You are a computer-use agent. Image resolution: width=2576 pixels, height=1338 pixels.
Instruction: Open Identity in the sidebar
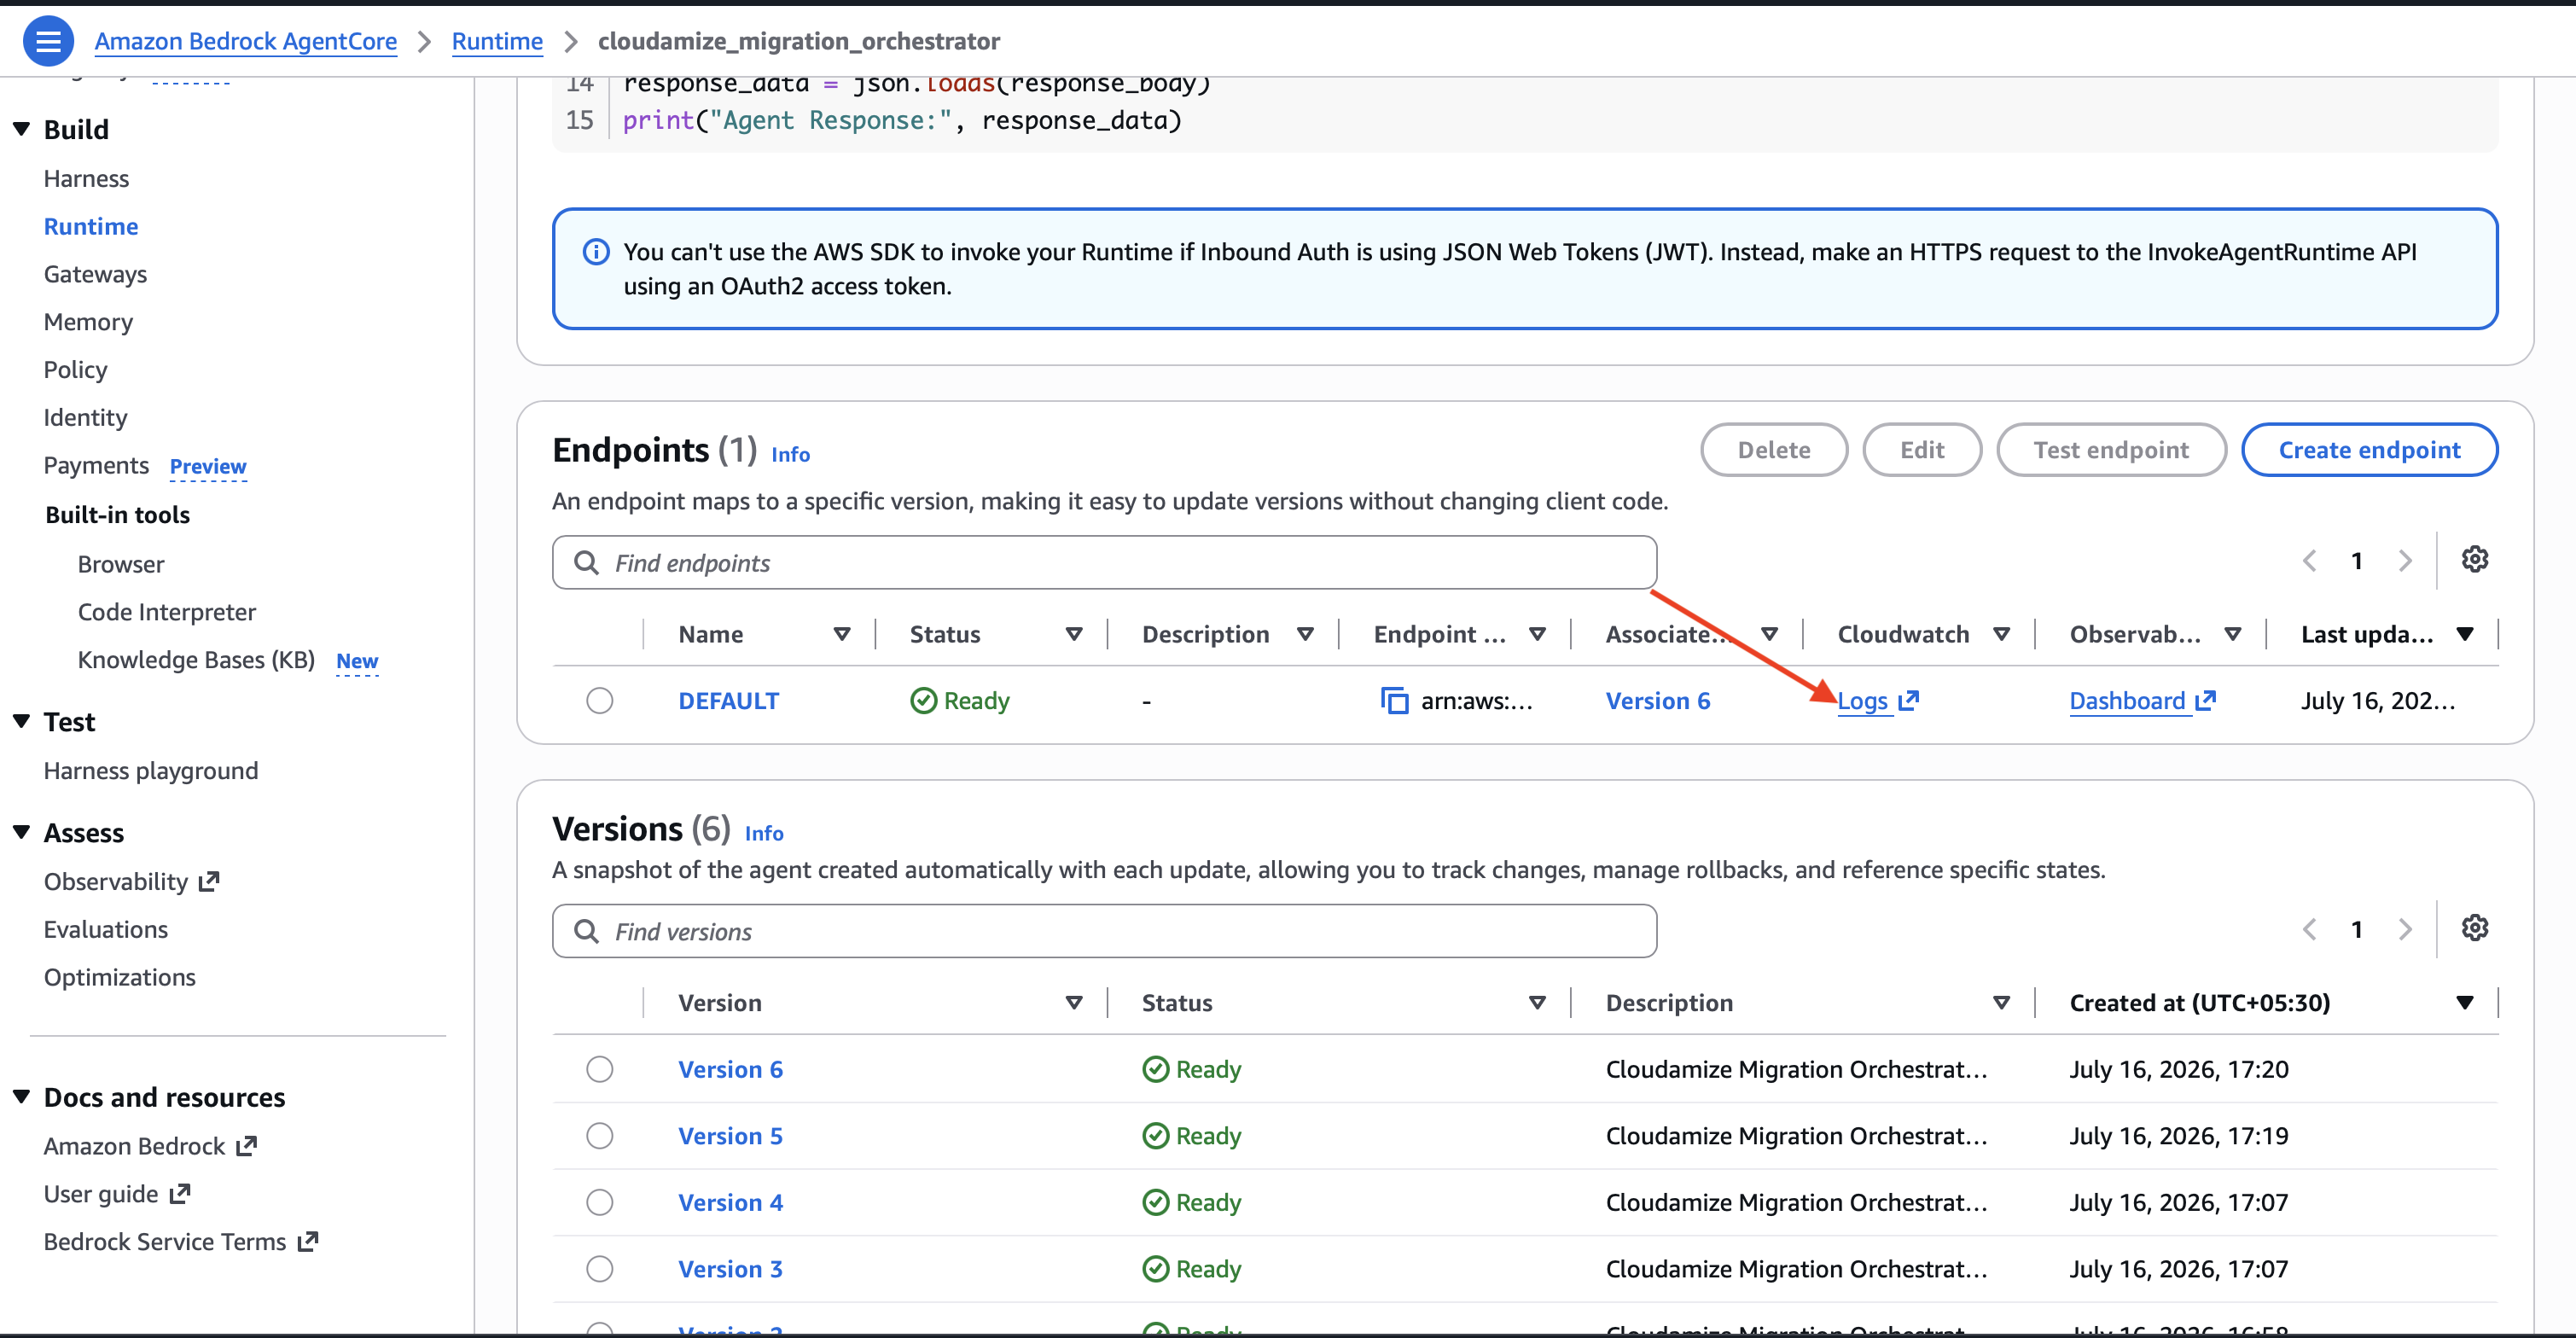[85, 418]
